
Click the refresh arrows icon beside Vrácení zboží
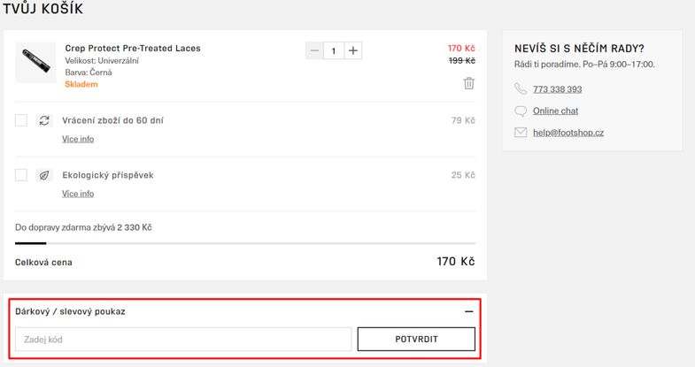[44, 120]
